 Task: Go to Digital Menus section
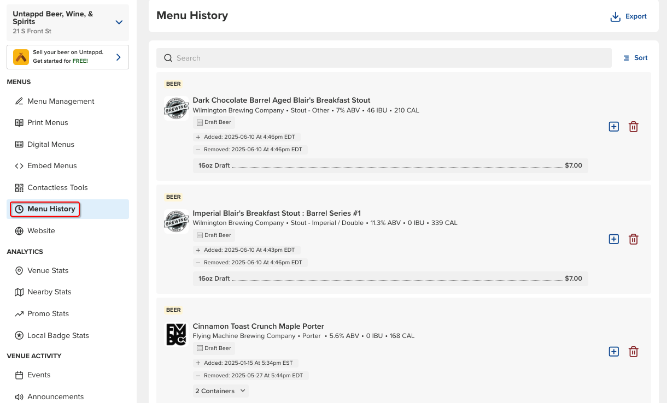pos(51,144)
